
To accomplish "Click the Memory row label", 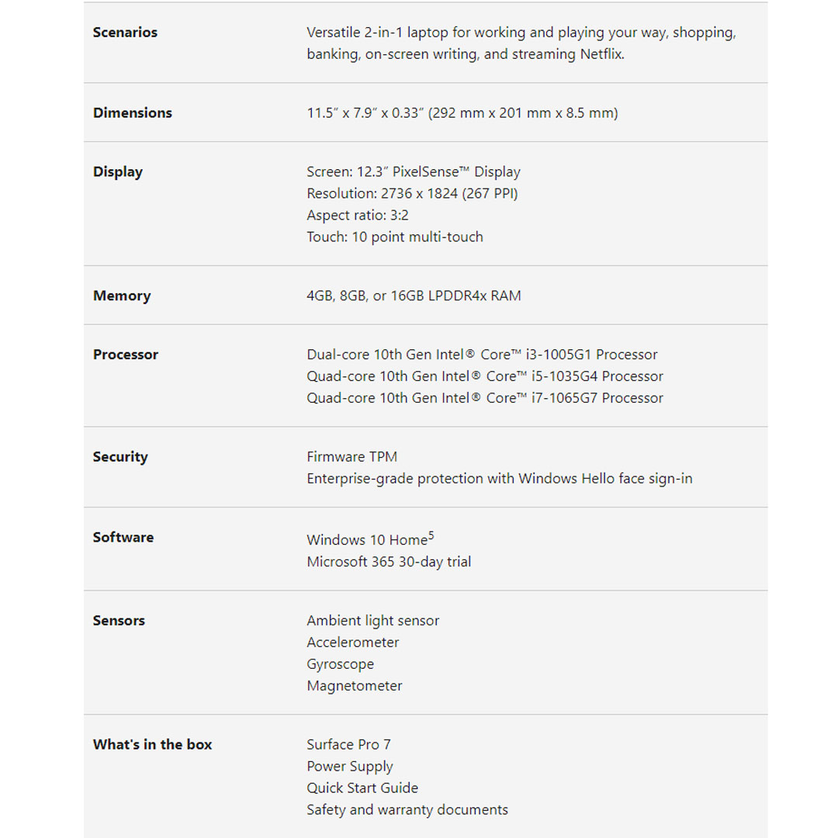I will click(122, 296).
